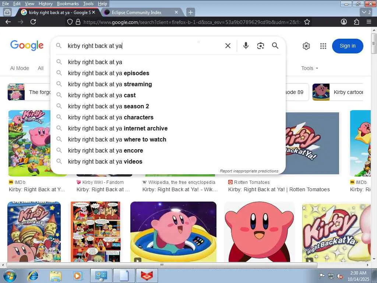The image size is (377, 283).
Task: Open a new tab with plus button
Action: coord(190,12)
